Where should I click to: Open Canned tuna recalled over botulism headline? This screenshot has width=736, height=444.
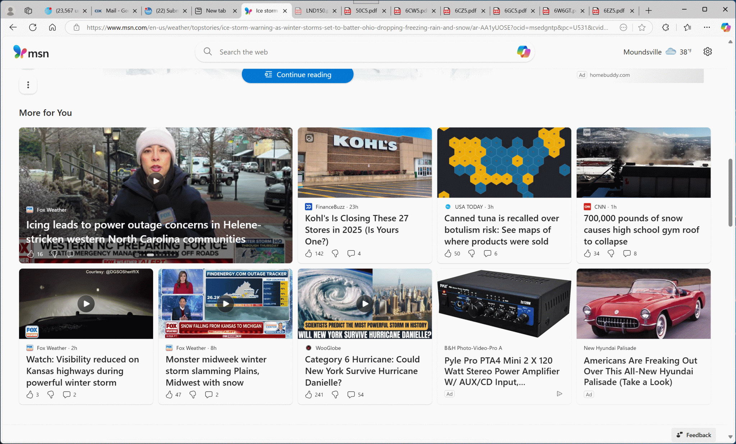[502, 230]
